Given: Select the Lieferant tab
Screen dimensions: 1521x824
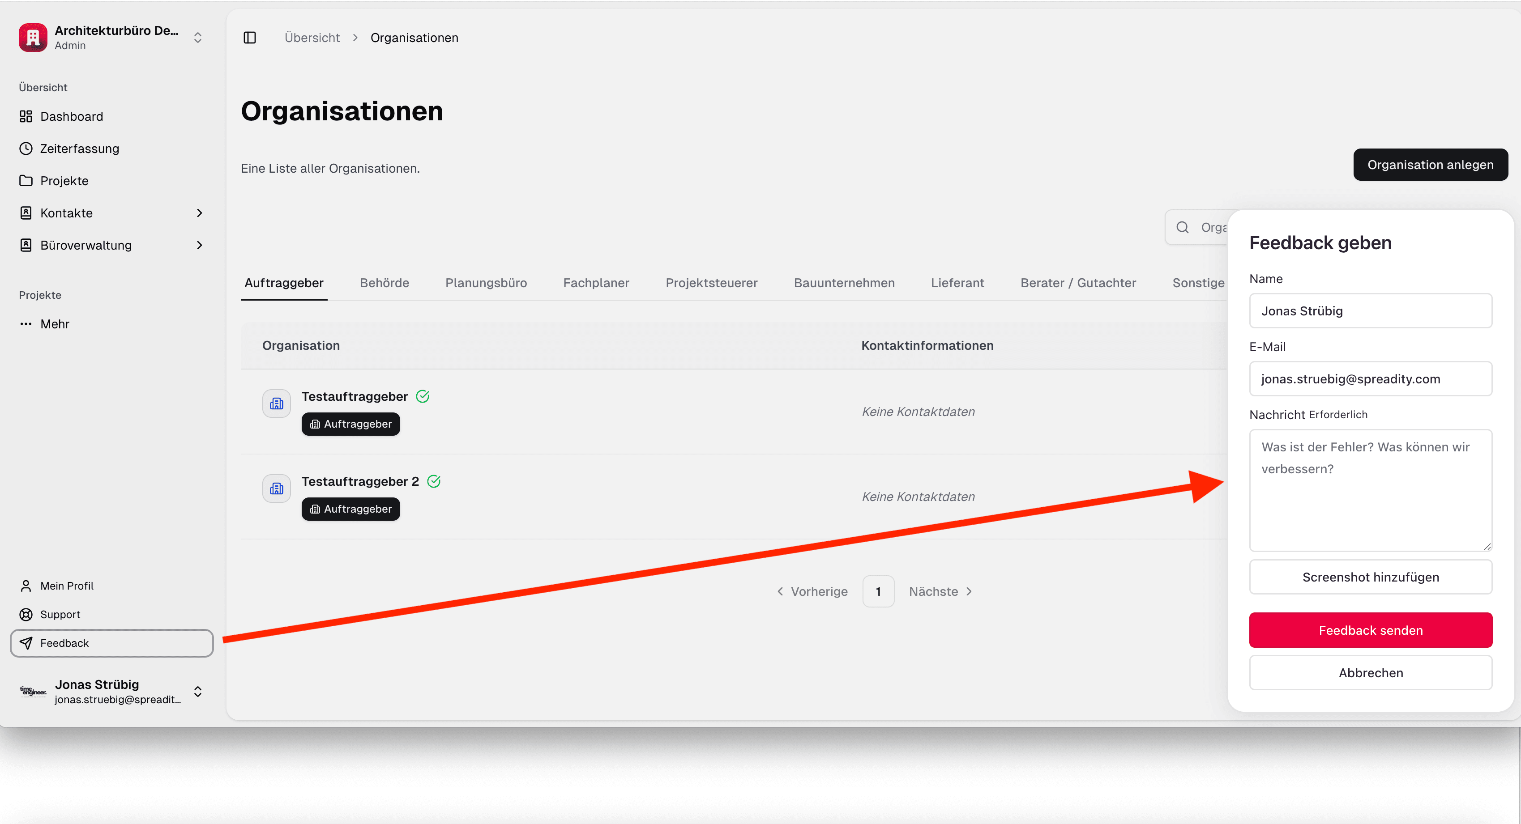Looking at the screenshot, I should (x=958, y=283).
